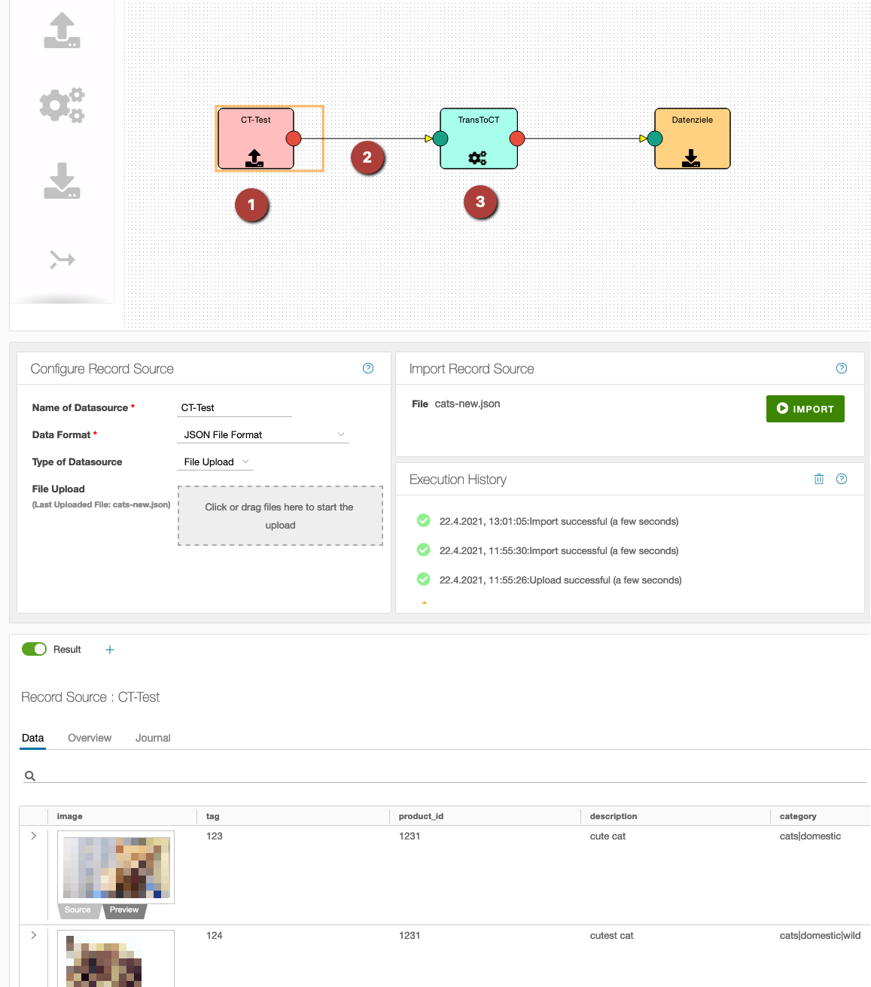Open help for Configure Record Source
The width and height of the screenshot is (871, 987).
368,368
